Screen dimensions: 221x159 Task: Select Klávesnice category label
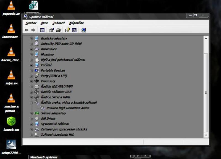49,49
